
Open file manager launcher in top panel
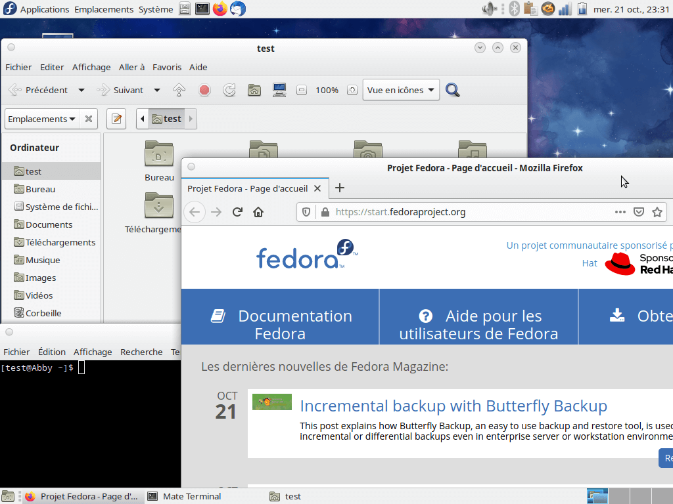(x=185, y=9)
